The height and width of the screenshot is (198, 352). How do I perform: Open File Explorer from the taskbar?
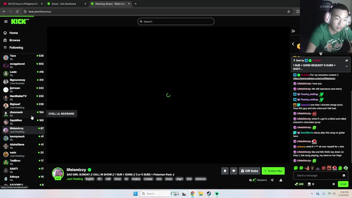[x=201, y=194]
